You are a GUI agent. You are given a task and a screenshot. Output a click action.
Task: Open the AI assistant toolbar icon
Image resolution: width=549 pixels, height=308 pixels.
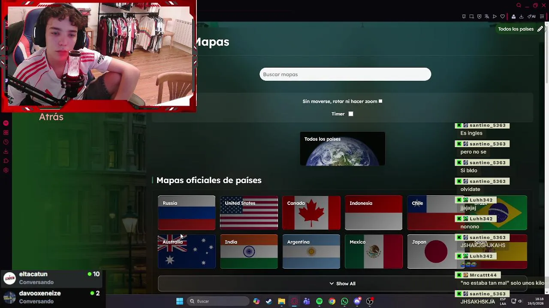point(531,17)
